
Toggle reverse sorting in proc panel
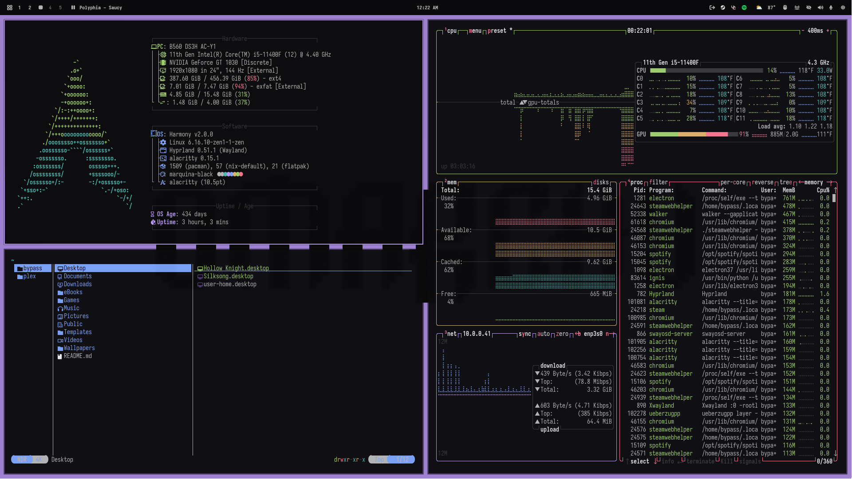click(x=762, y=182)
